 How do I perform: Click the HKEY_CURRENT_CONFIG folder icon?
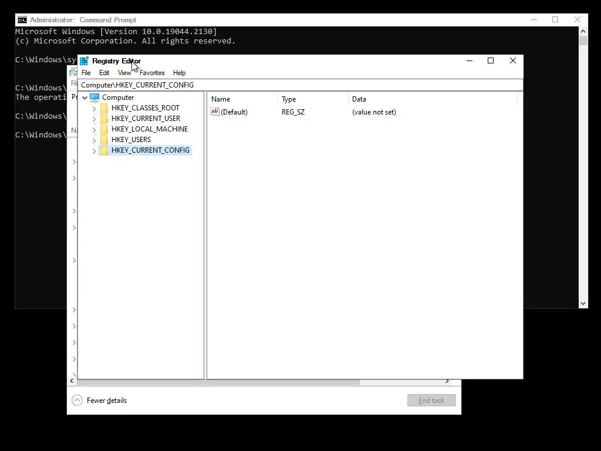click(104, 150)
